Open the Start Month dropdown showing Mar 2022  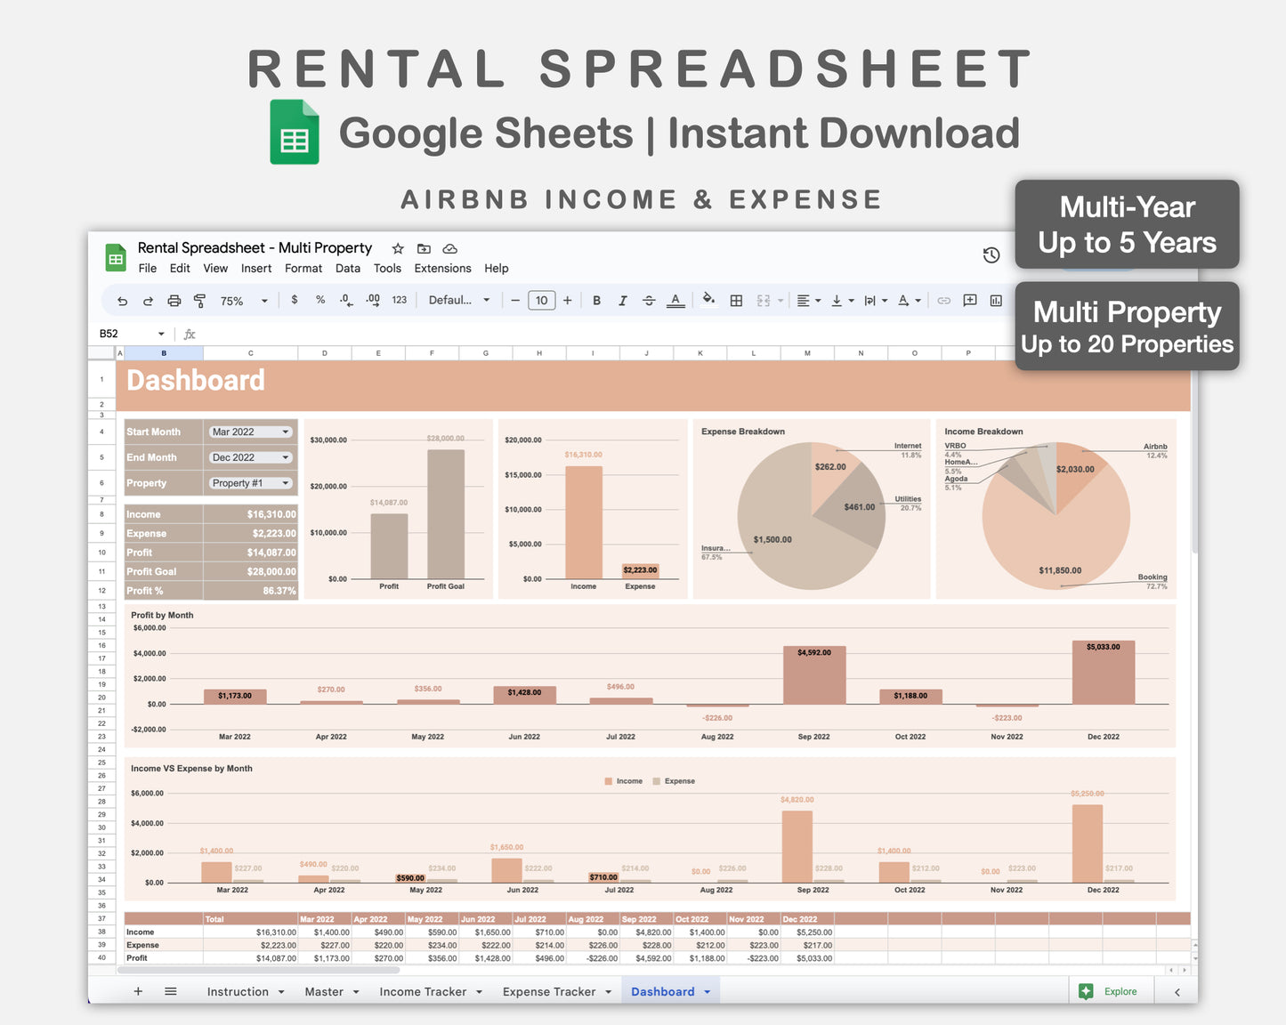click(250, 432)
